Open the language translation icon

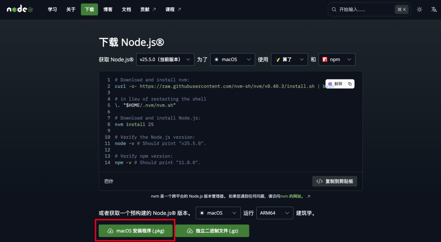434,10
